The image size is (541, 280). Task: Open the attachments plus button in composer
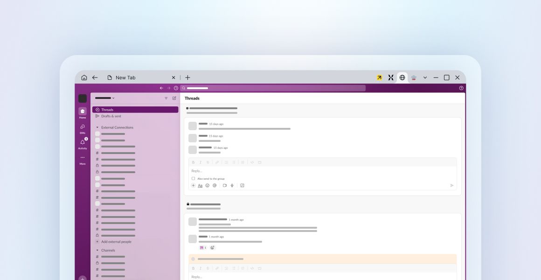[x=193, y=185]
